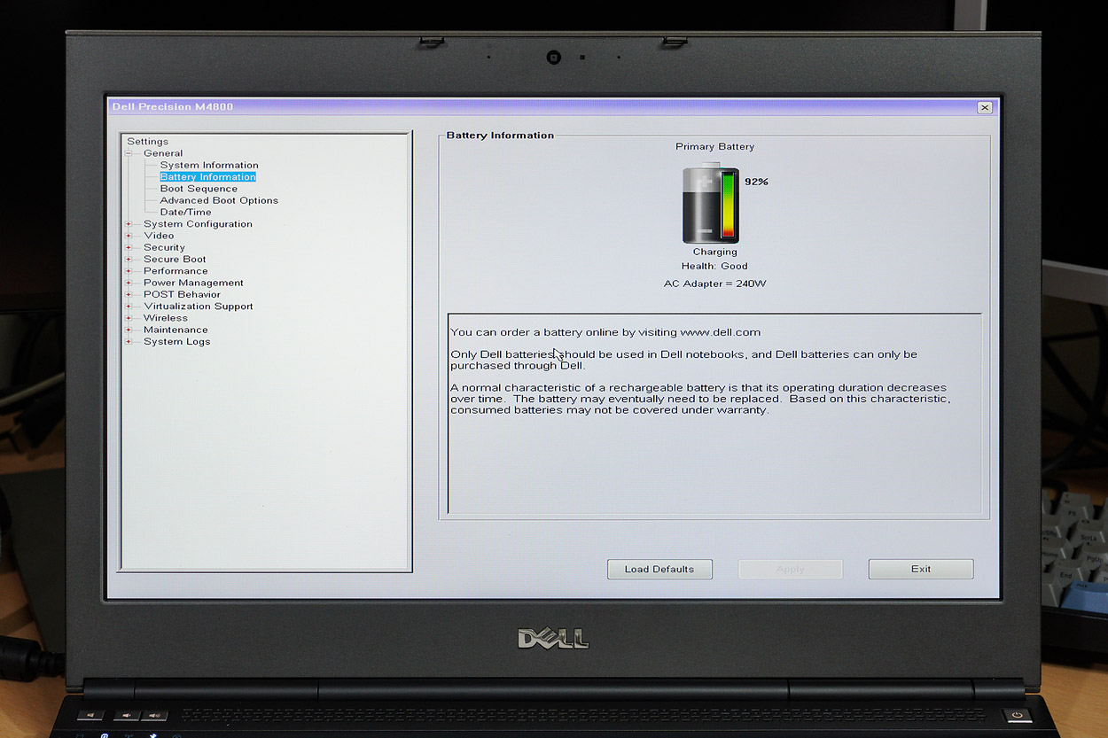1108x738 pixels.
Task: Click the Exit button
Action: pos(921,569)
